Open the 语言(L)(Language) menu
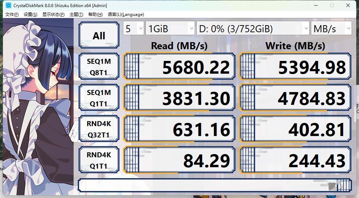 coord(126,15)
